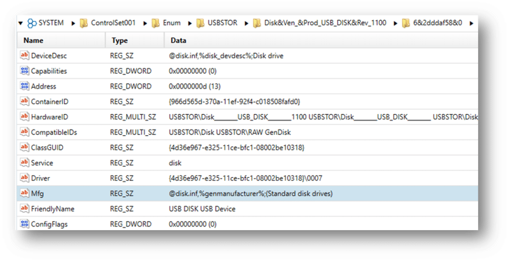
Task: Navigate to SYSTEM in the breadcrumb
Action: (x=51, y=23)
